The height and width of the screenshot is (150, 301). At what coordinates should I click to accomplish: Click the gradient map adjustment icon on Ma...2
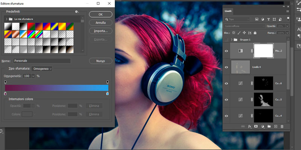point(240,51)
